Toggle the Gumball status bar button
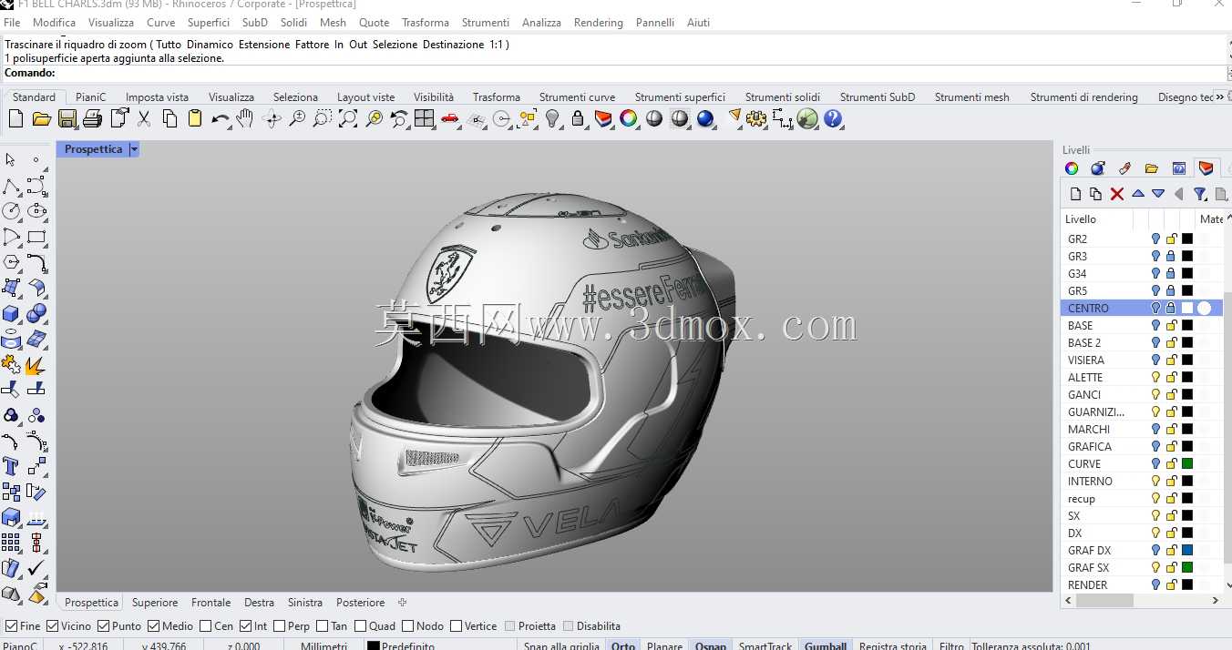Image resolution: width=1232 pixels, height=650 pixels. point(826,645)
